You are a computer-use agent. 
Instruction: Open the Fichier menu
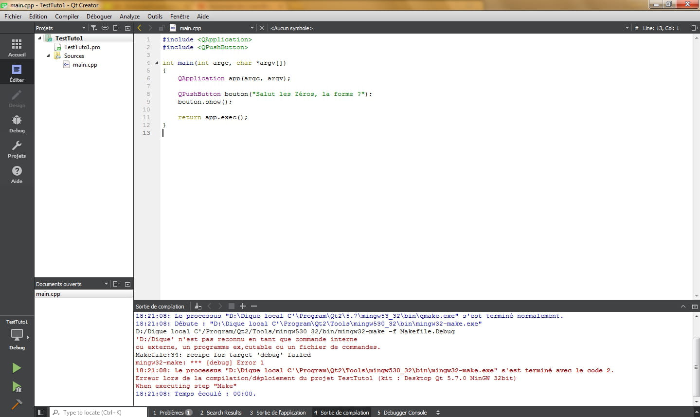pos(13,16)
